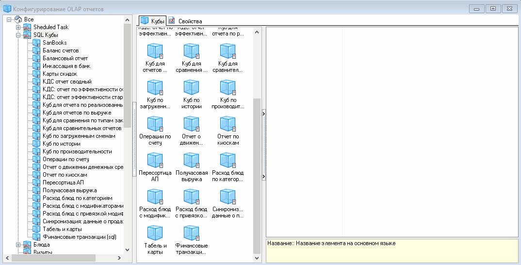Select 'SanBooks' in the tree

[x=54, y=43]
